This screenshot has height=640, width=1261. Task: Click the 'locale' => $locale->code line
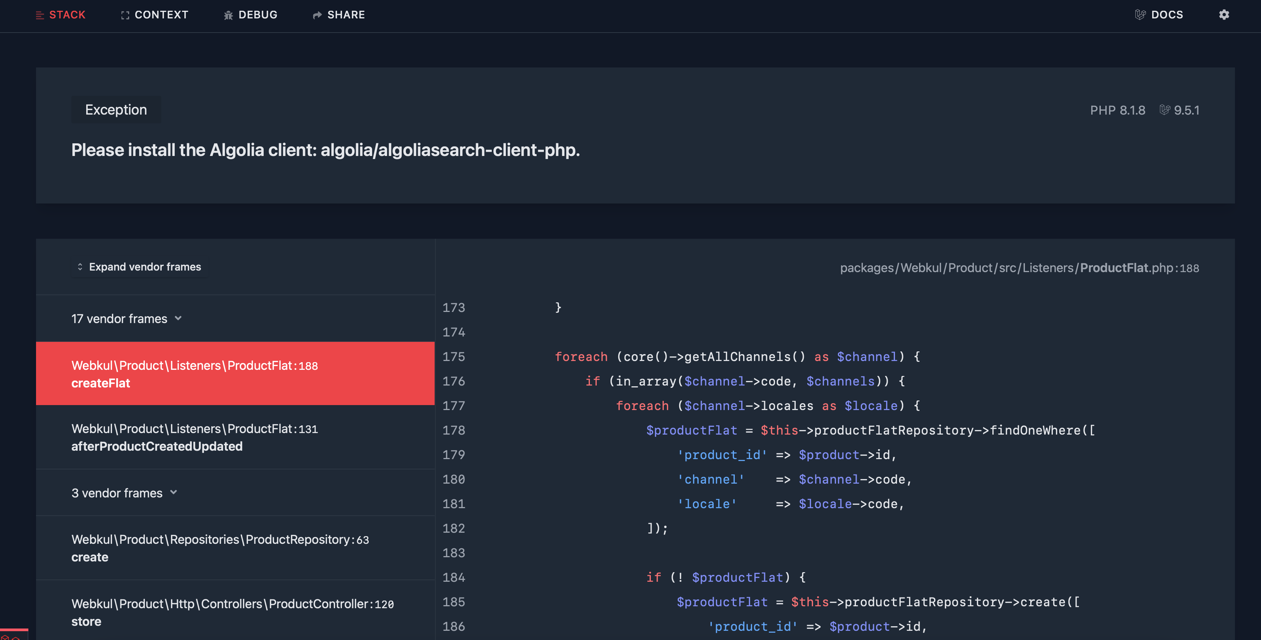tap(791, 504)
